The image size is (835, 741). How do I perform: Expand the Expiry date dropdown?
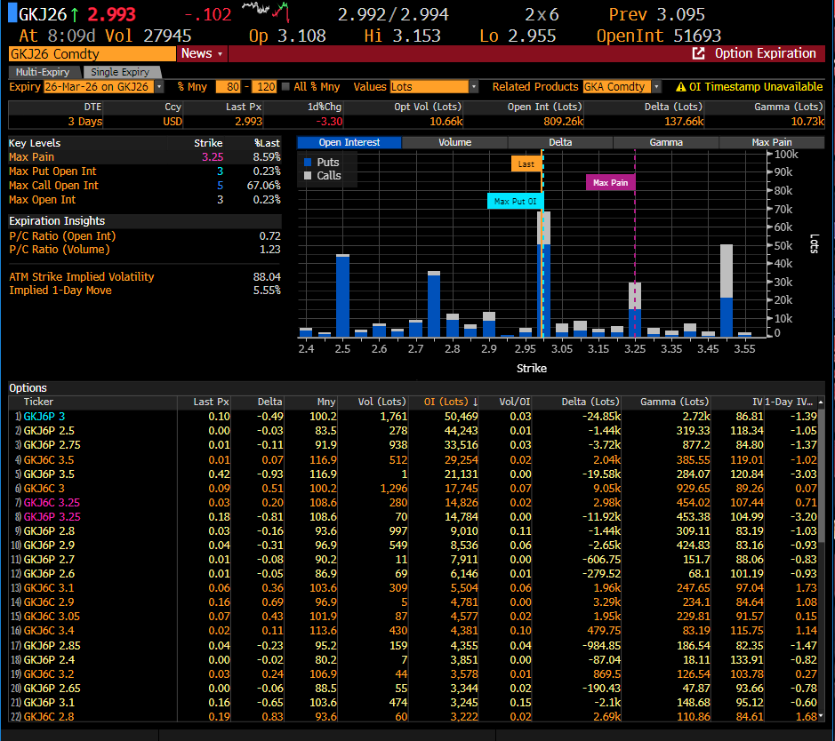[159, 87]
